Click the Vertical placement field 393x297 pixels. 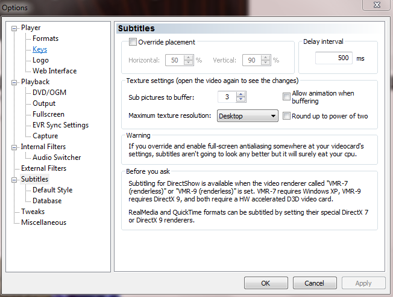(x=251, y=60)
